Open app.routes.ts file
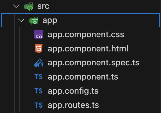Screen dimensions: 161x113 (73, 105)
